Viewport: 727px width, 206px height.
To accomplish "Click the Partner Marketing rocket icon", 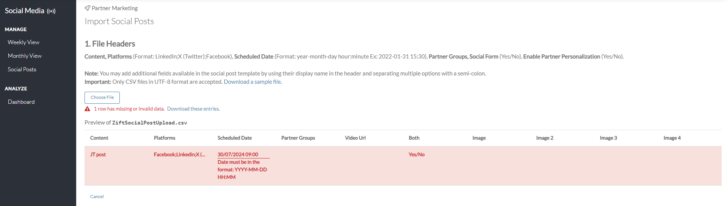I will (87, 8).
